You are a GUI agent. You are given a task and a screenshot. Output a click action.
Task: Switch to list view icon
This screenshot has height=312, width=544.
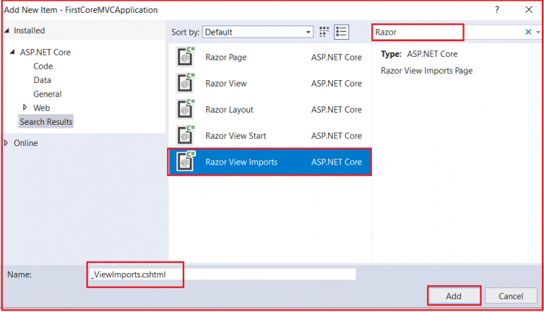342,32
